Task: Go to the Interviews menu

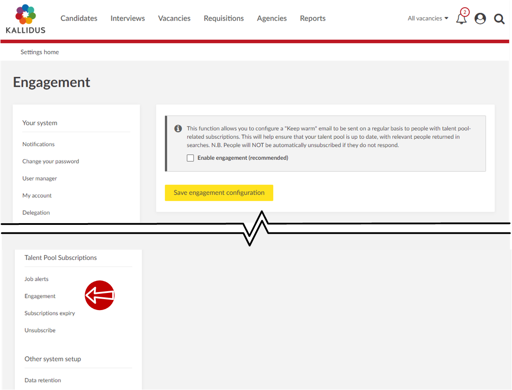Action: (x=127, y=18)
